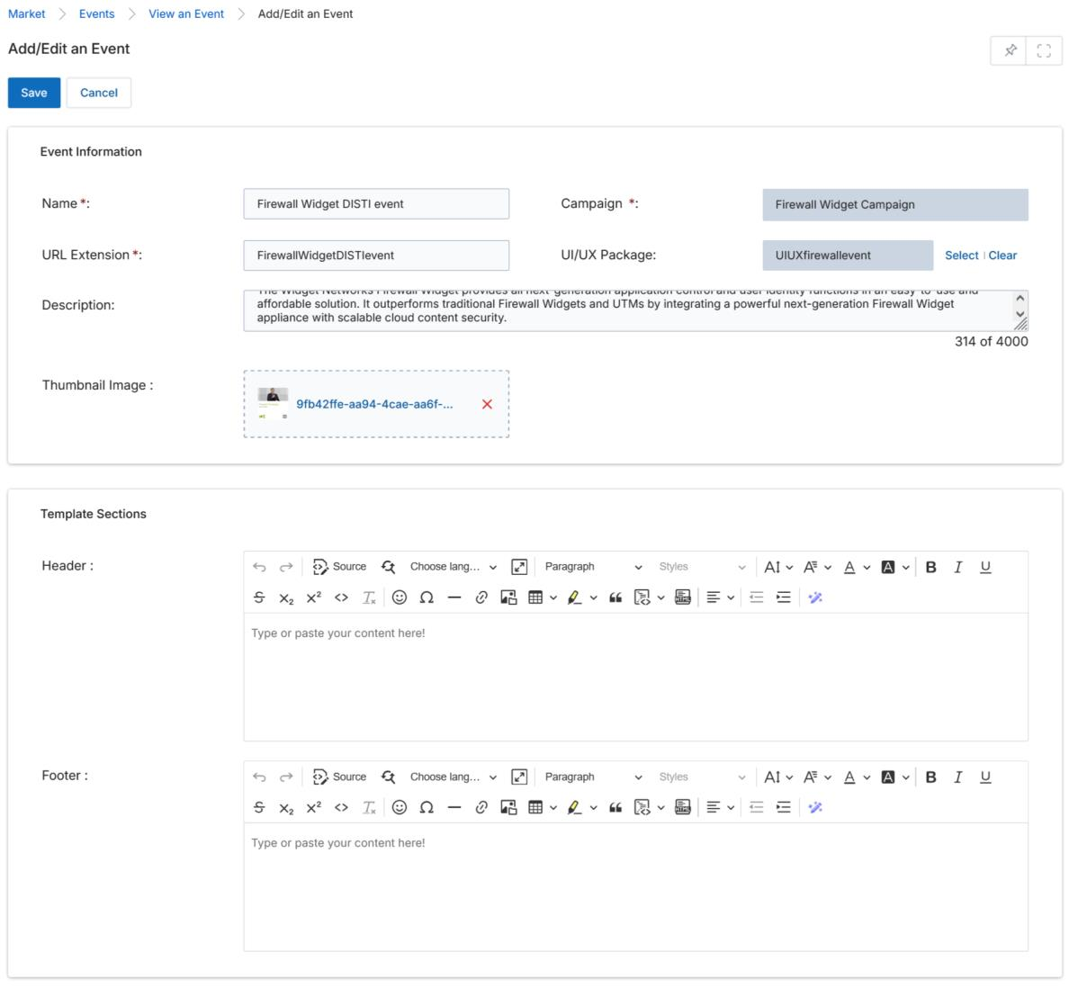This screenshot has width=1069, height=988.
Task: Click Redo in the Header editor
Action: (x=286, y=567)
